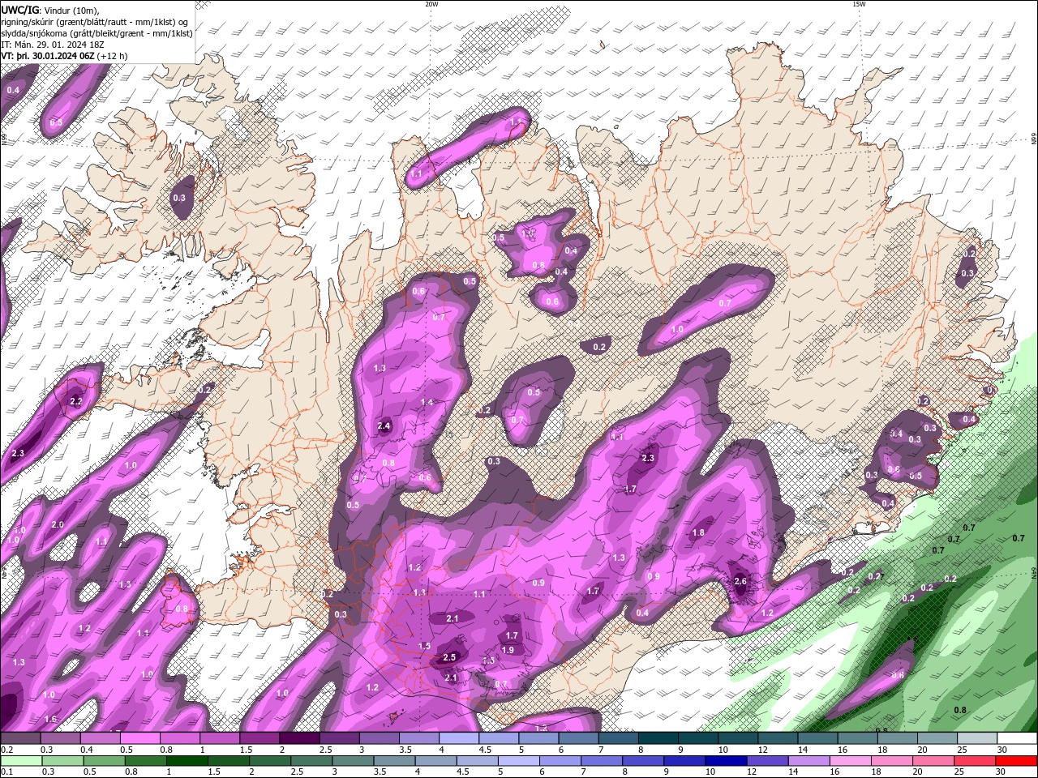
Task: Click the upper legend teal swatch labeled 8
Action: tap(658, 738)
